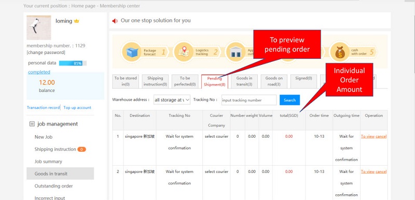Select the To be stored in(0) tab
415x200 pixels.
click(x=126, y=82)
